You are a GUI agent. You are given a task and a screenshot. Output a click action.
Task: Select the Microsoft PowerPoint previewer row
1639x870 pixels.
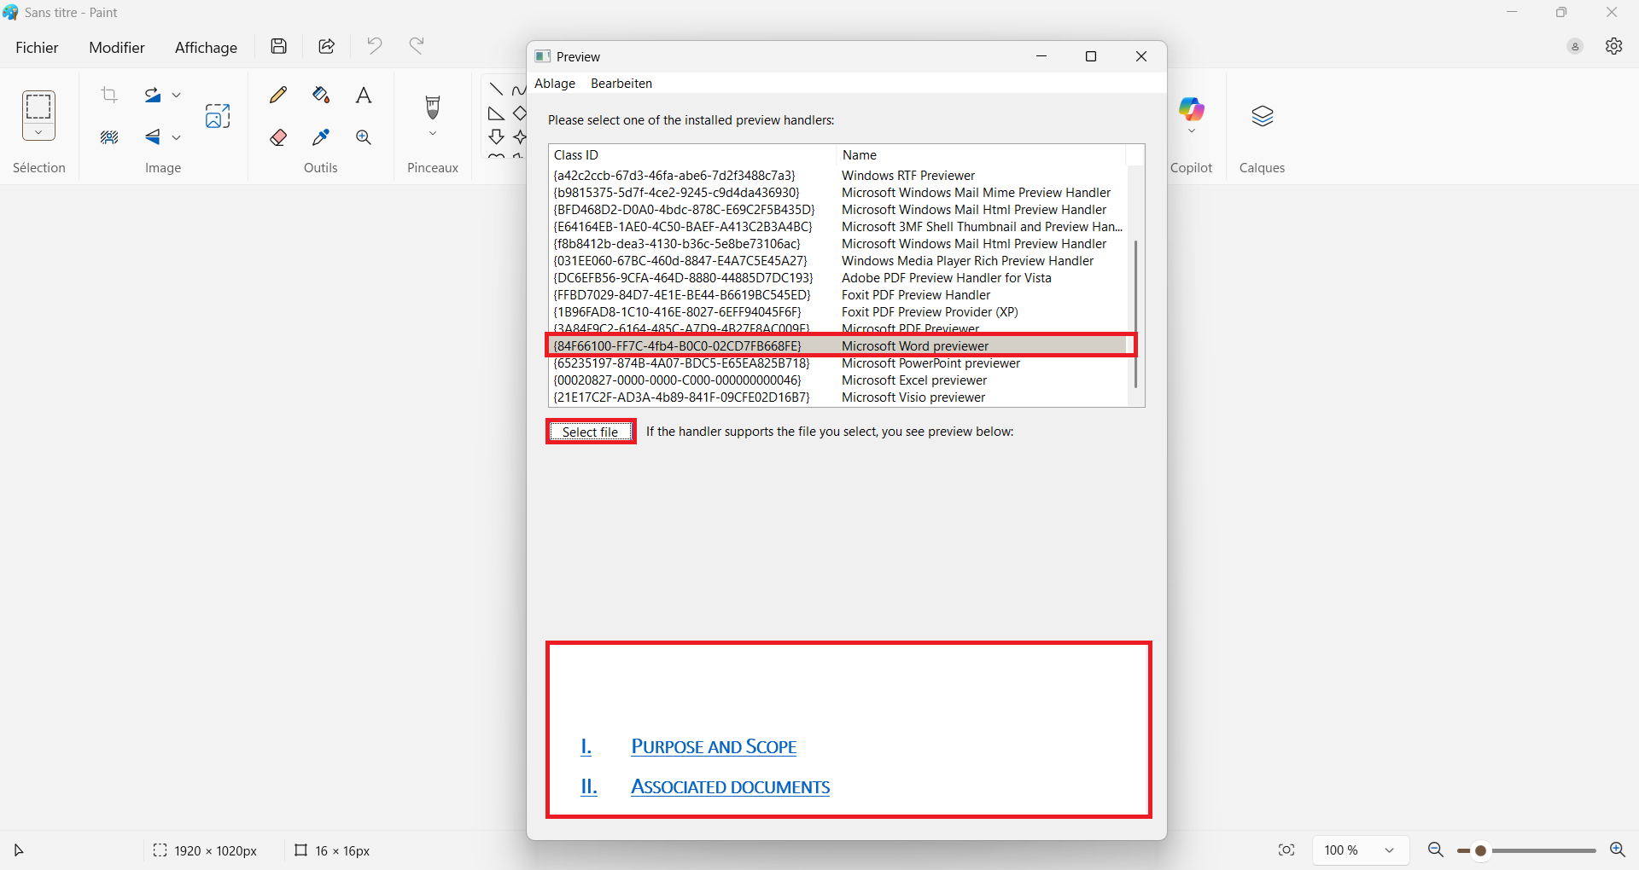838,363
